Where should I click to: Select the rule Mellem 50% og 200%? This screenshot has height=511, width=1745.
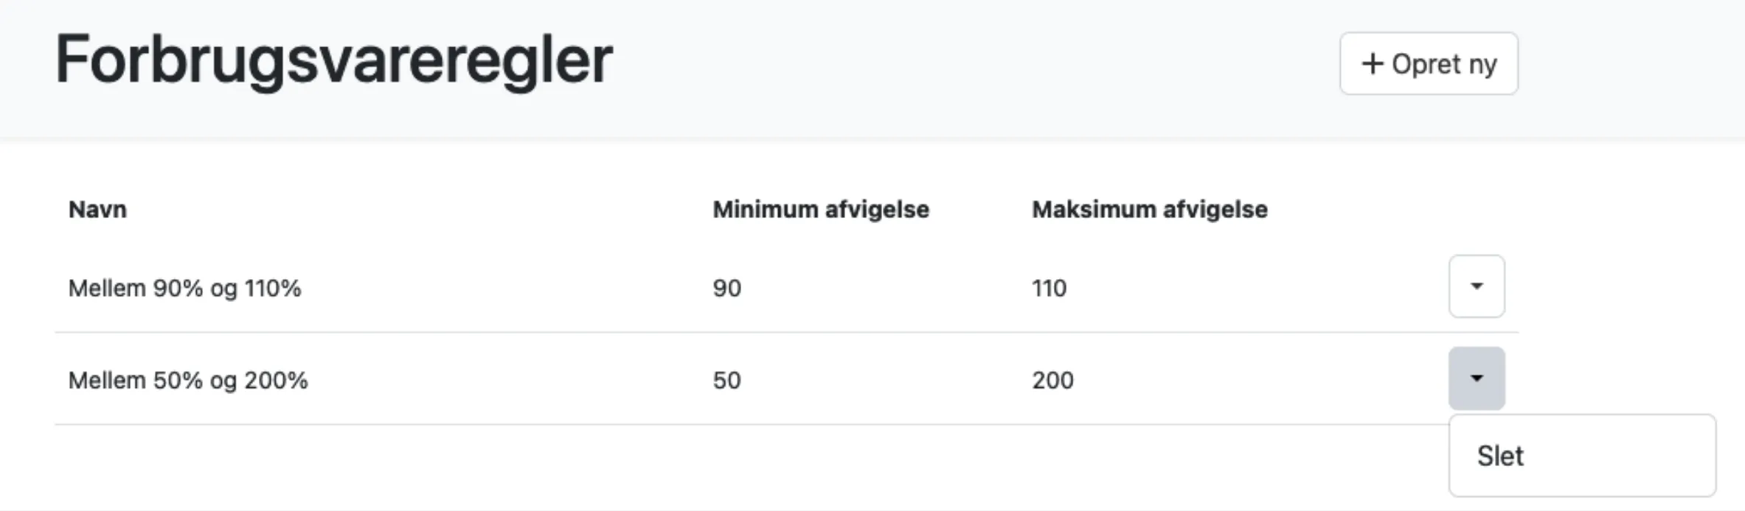(188, 381)
